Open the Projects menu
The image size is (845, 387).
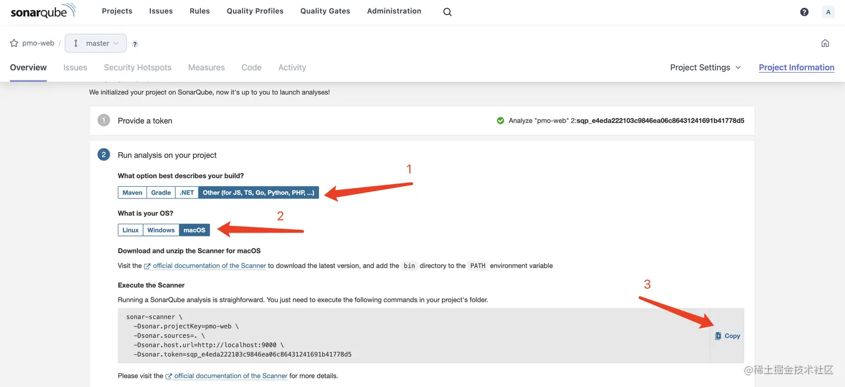pyautogui.click(x=117, y=11)
